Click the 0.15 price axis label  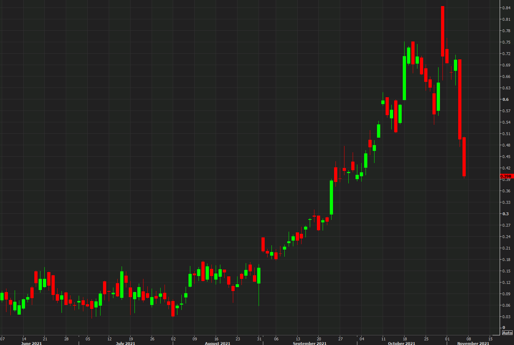(x=506, y=271)
